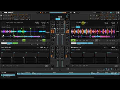Toggle the LIMITER button
This screenshot has width=120, height=90.
[67, 19]
